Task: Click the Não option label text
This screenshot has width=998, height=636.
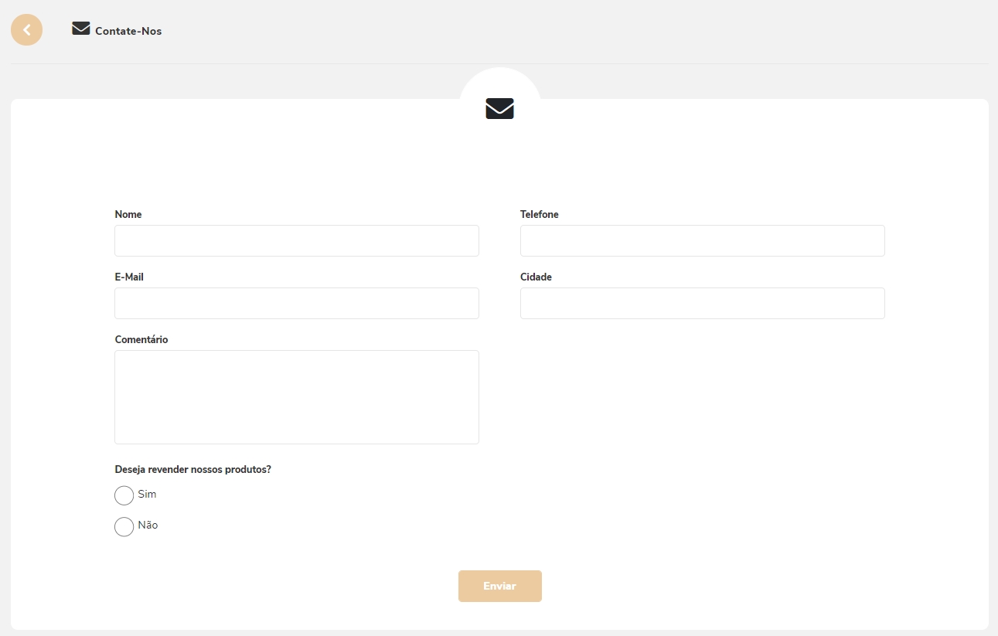Action: [148, 525]
